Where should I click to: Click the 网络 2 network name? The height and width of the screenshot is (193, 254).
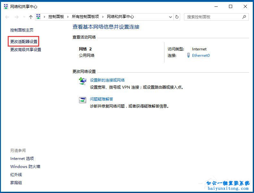tap(85, 49)
